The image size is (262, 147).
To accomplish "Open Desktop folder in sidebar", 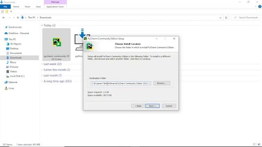I will [x=14, y=49].
